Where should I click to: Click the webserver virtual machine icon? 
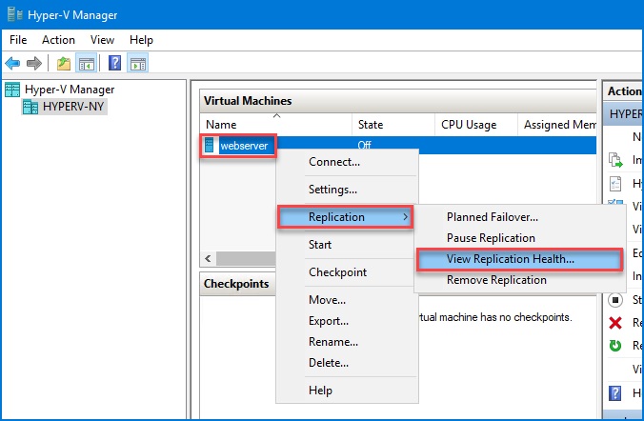(210, 146)
